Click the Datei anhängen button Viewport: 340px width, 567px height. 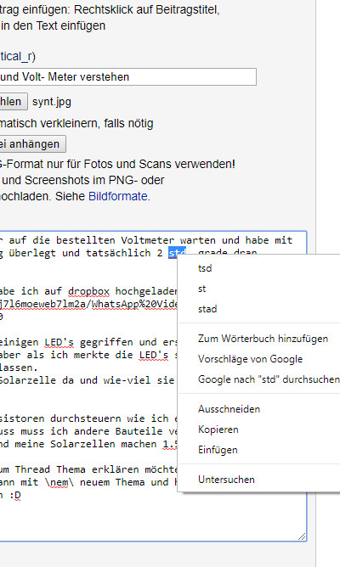pyautogui.click(x=32, y=144)
